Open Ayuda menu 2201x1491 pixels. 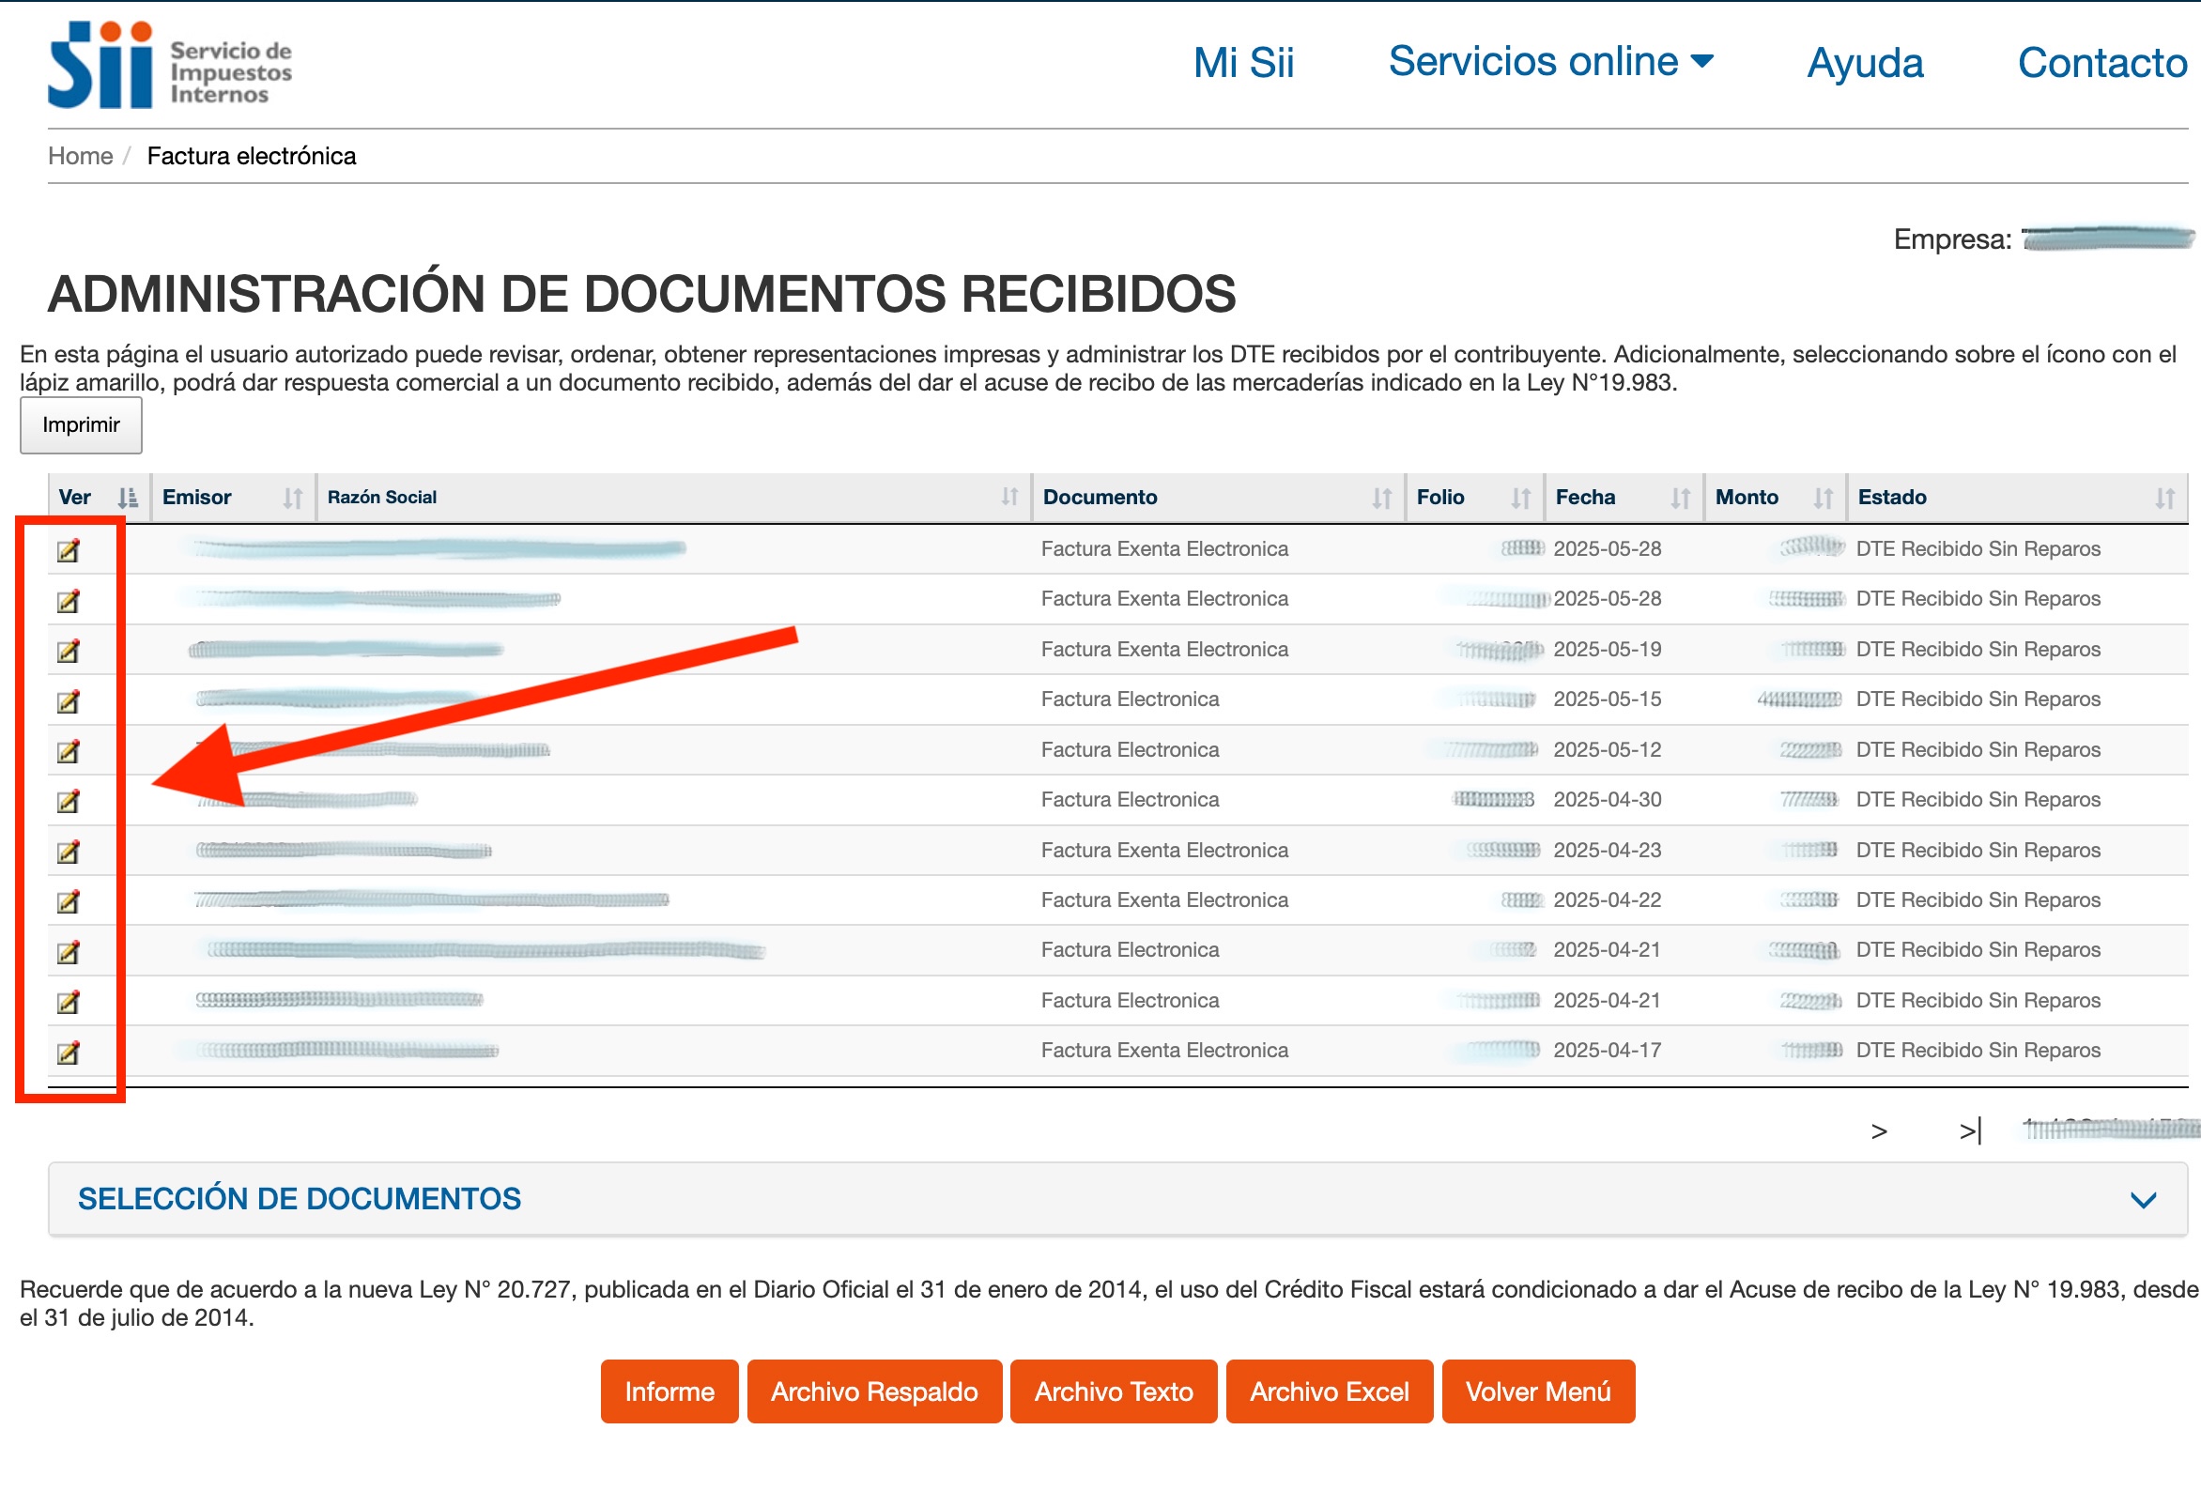click(x=1865, y=64)
